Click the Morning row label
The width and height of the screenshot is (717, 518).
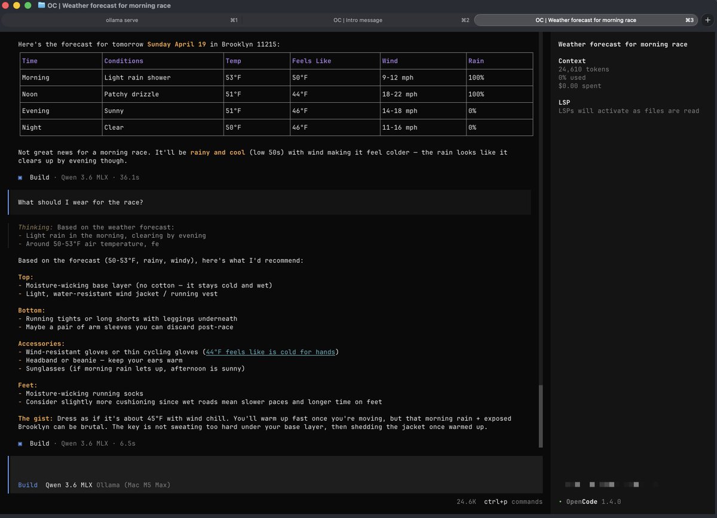coord(35,78)
